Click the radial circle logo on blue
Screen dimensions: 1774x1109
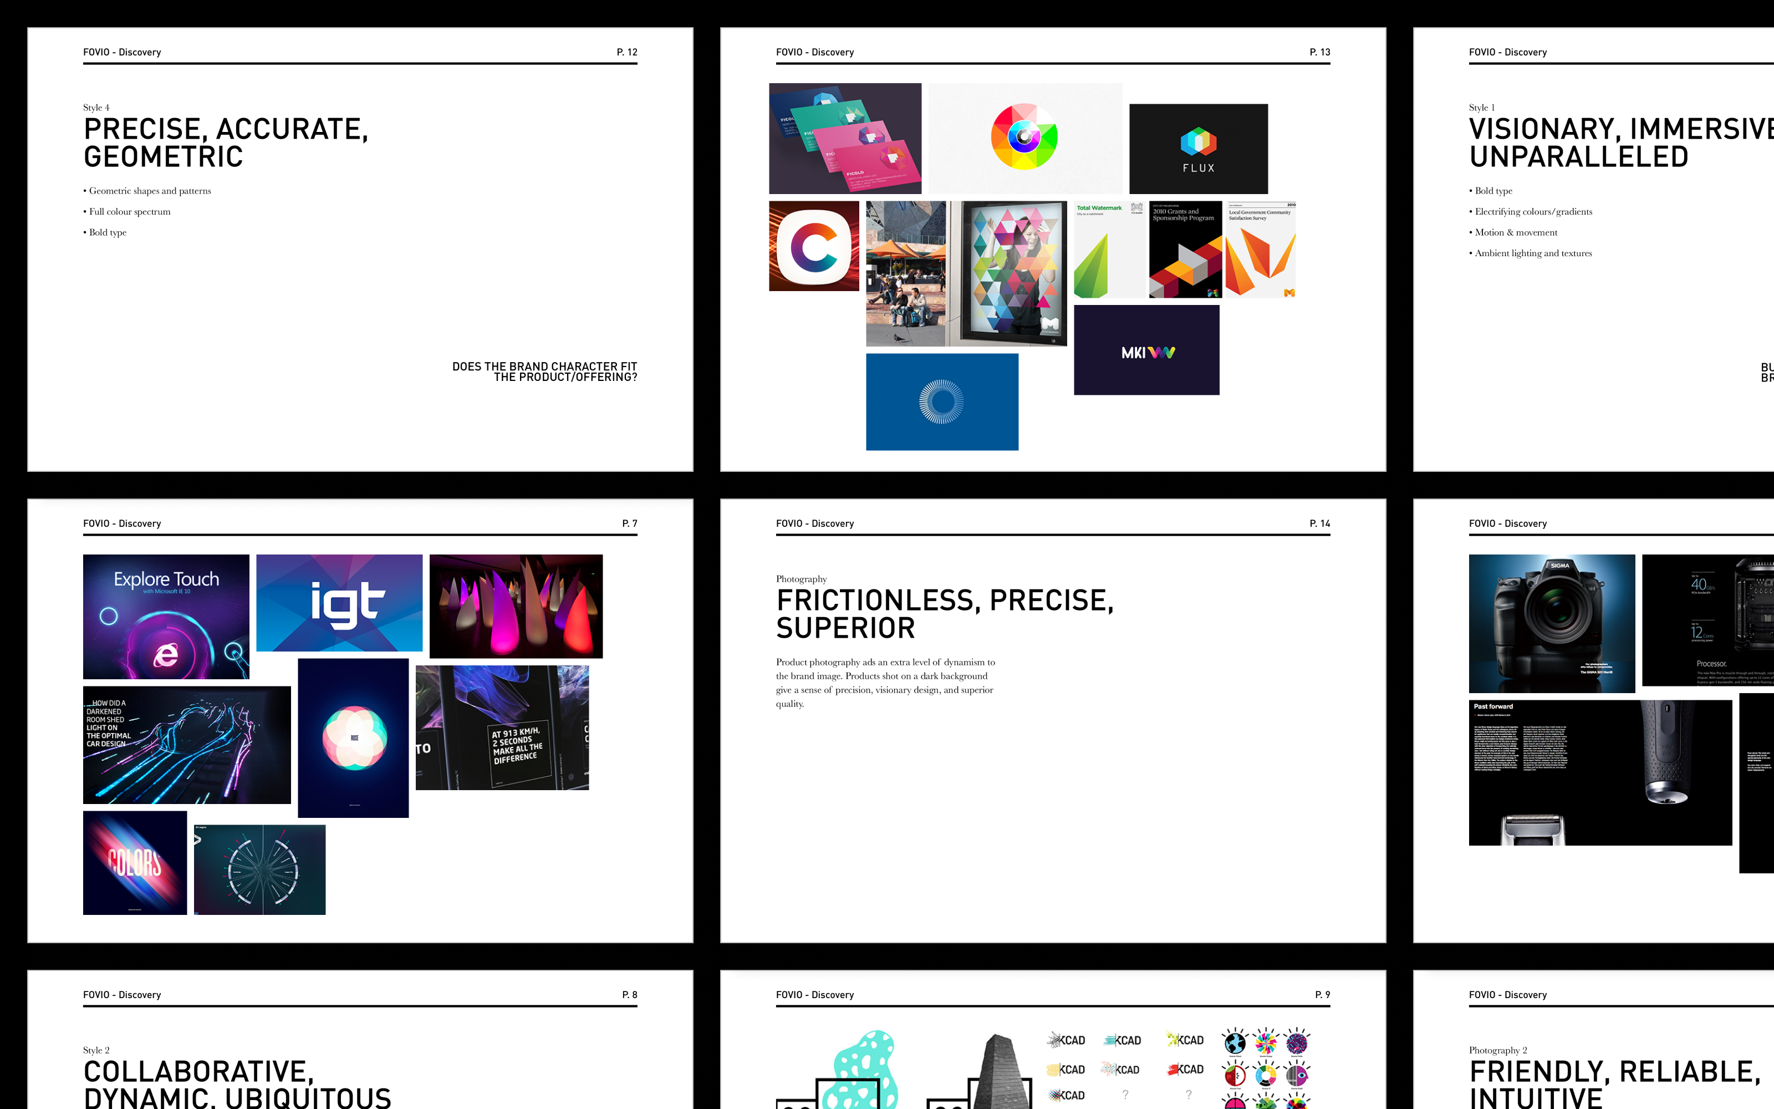coord(941,402)
